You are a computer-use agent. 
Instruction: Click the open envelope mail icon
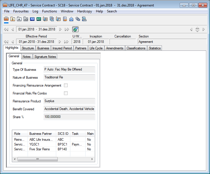pyautogui.click(x=71, y=19)
